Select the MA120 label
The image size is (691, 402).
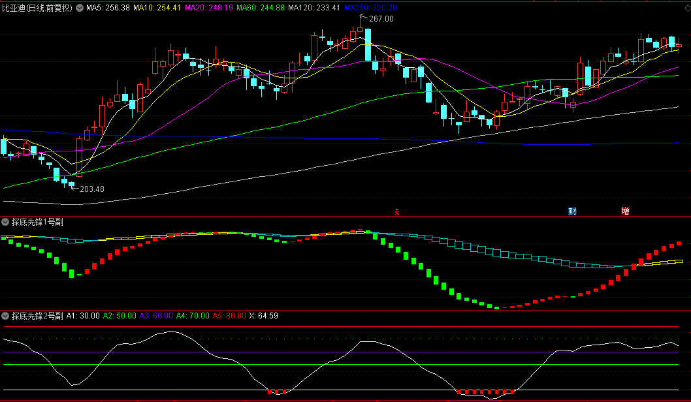coord(314,8)
